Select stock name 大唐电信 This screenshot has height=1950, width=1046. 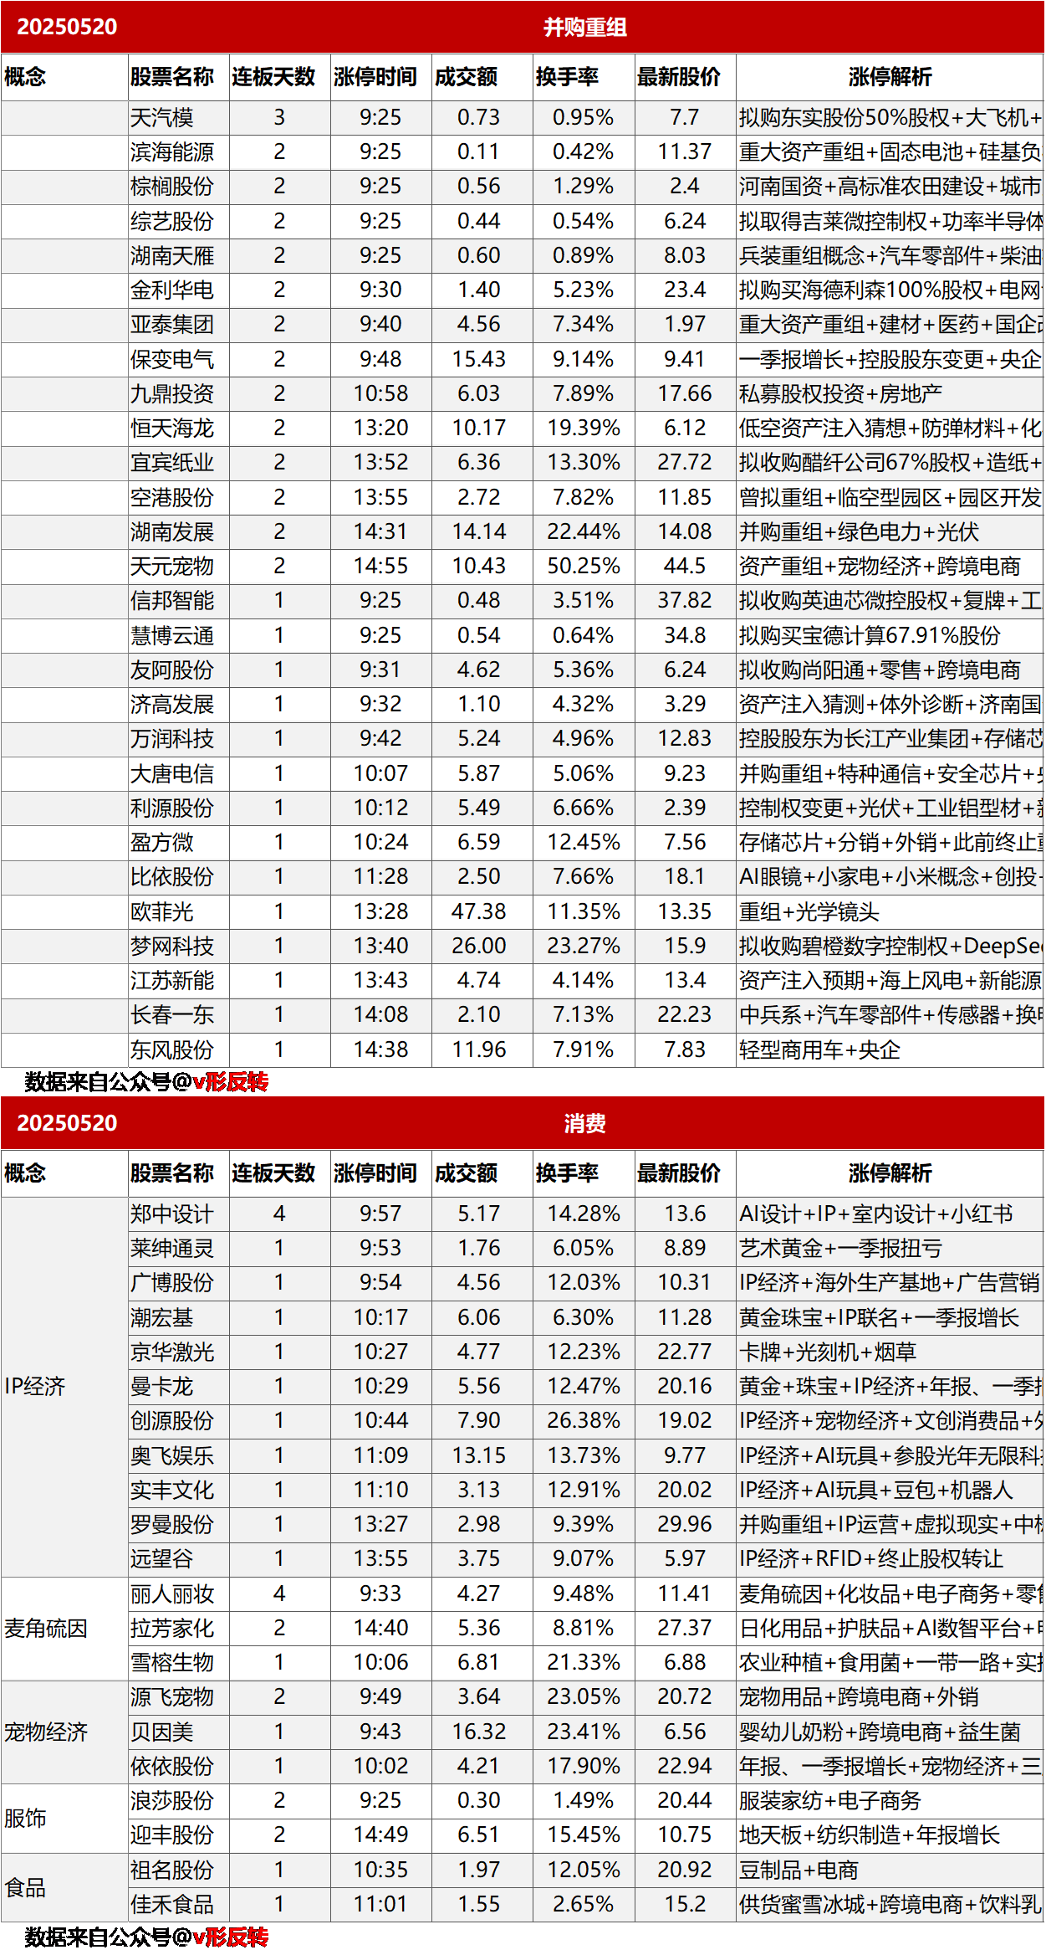pyautogui.click(x=172, y=773)
